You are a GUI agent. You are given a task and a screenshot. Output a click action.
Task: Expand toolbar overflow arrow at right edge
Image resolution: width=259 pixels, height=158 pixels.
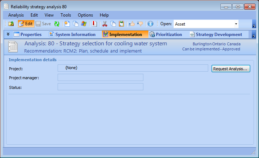(x=254, y=24)
